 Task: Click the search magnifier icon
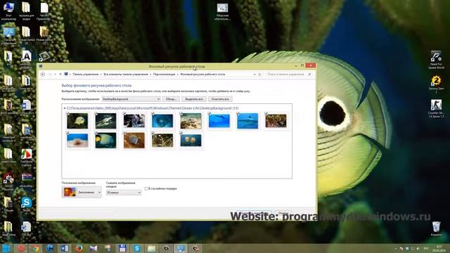(309, 74)
